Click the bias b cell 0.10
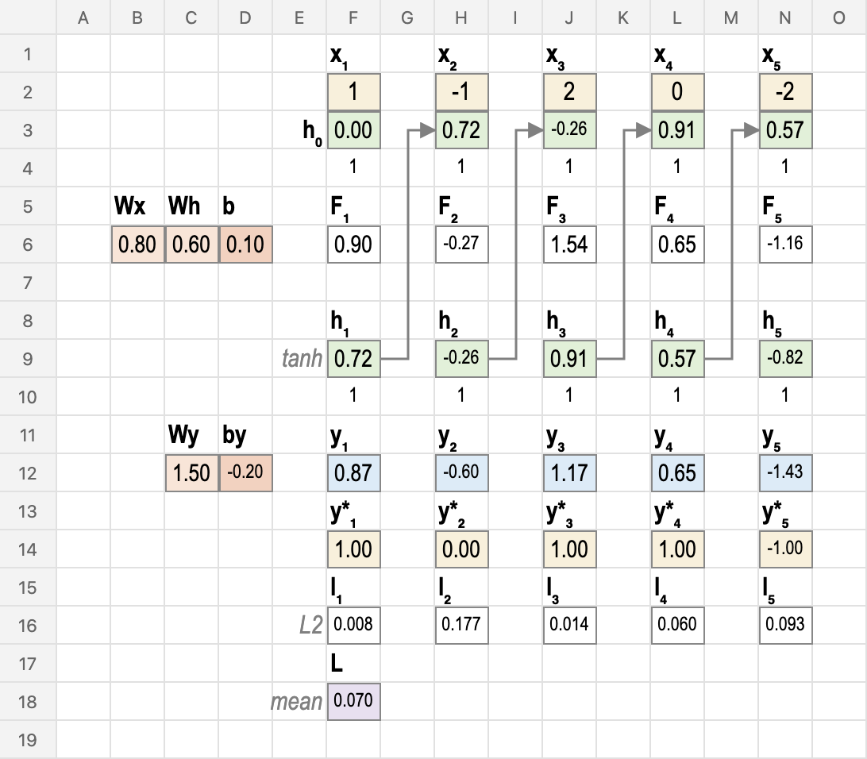This screenshot has width=867, height=759. (x=245, y=245)
